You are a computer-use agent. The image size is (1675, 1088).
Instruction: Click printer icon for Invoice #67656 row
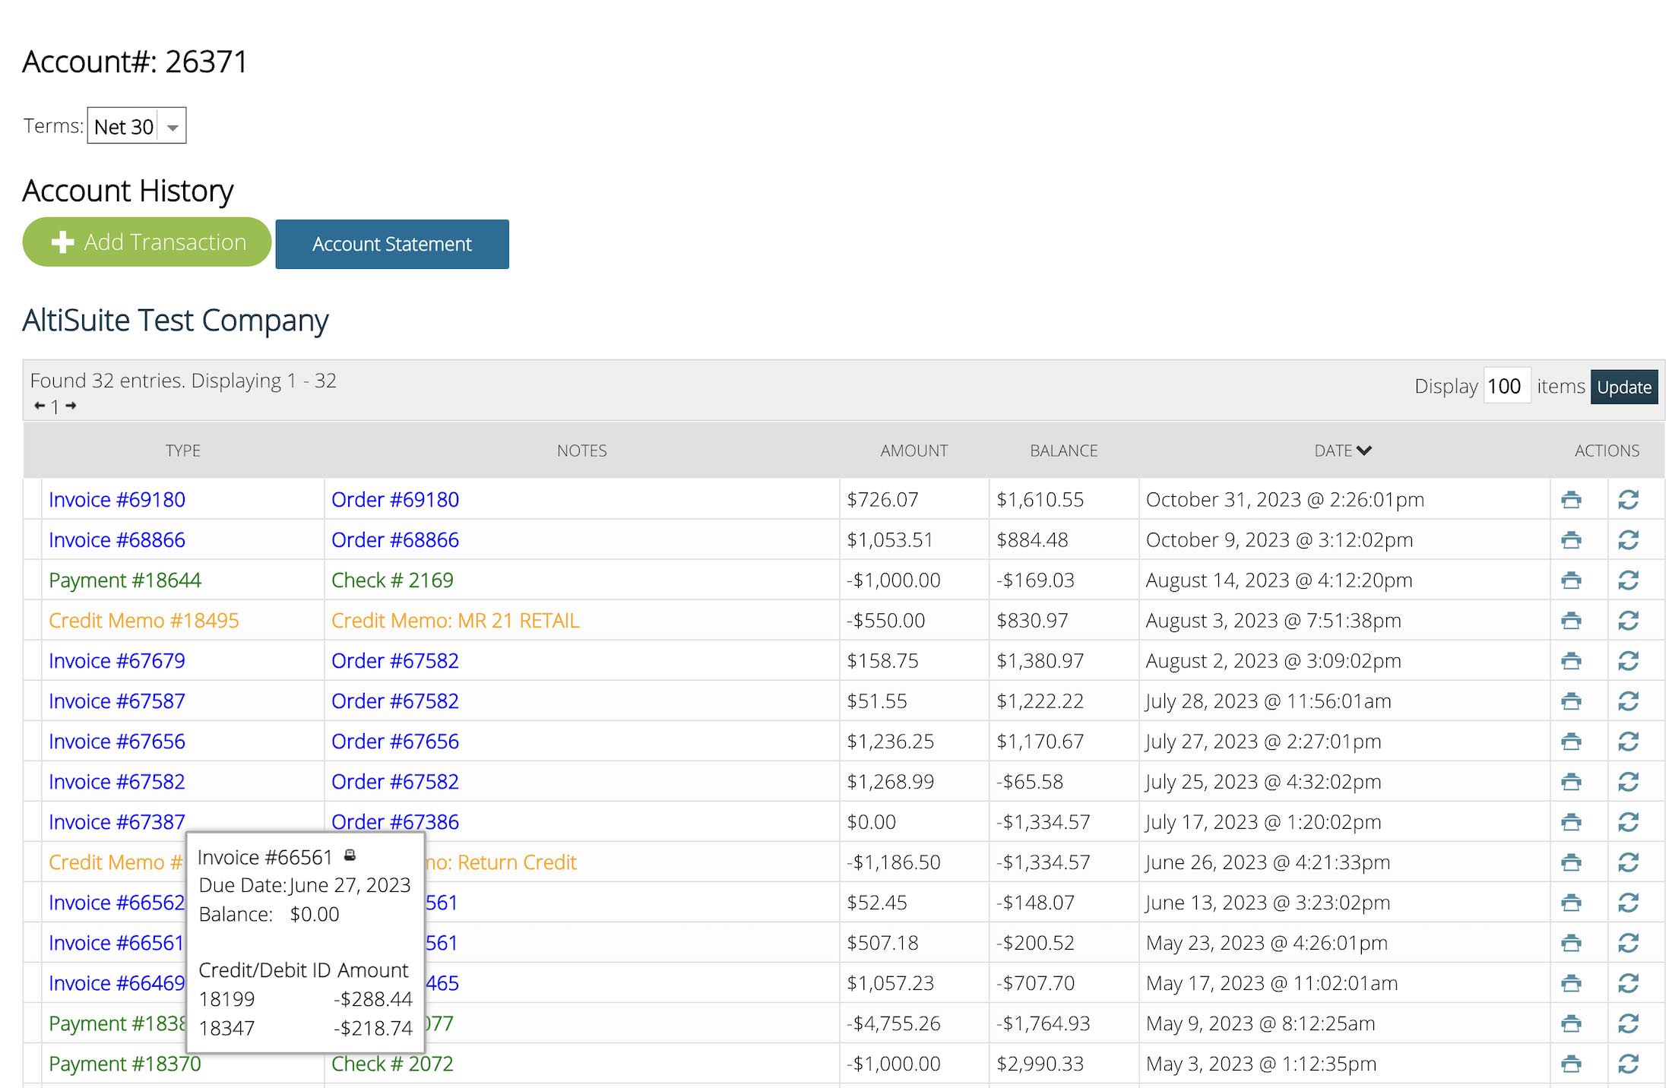(x=1571, y=742)
